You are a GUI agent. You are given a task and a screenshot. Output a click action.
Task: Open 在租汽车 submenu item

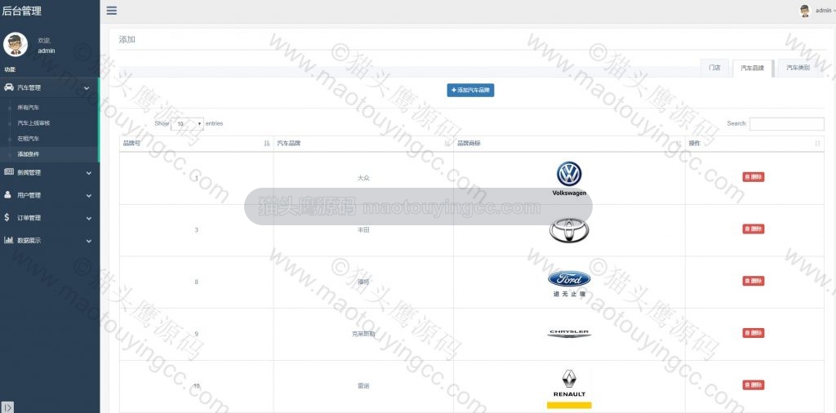click(29, 138)
